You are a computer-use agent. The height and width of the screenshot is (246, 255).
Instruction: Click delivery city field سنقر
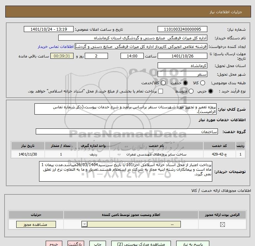coord(182,74)
